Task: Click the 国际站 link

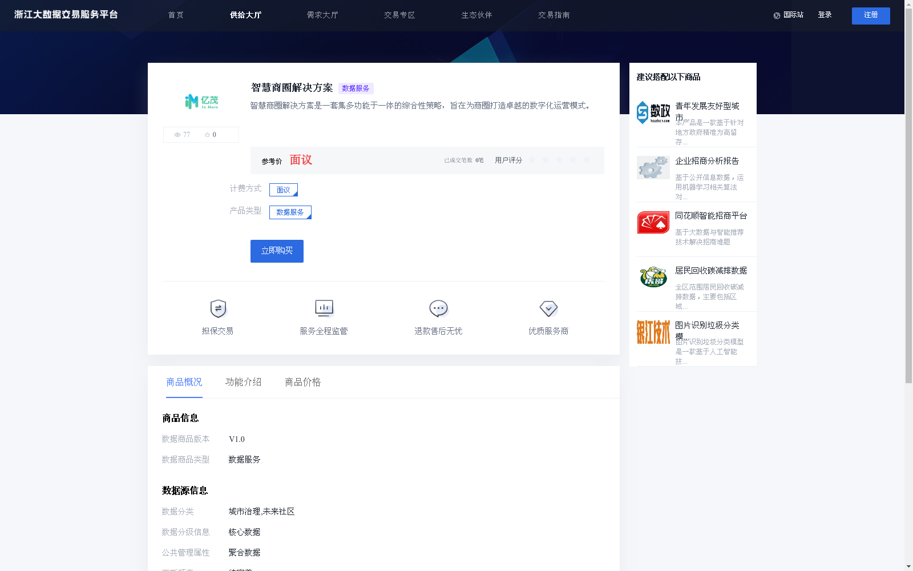Action: pyautogui.click(x=793, y=15)
